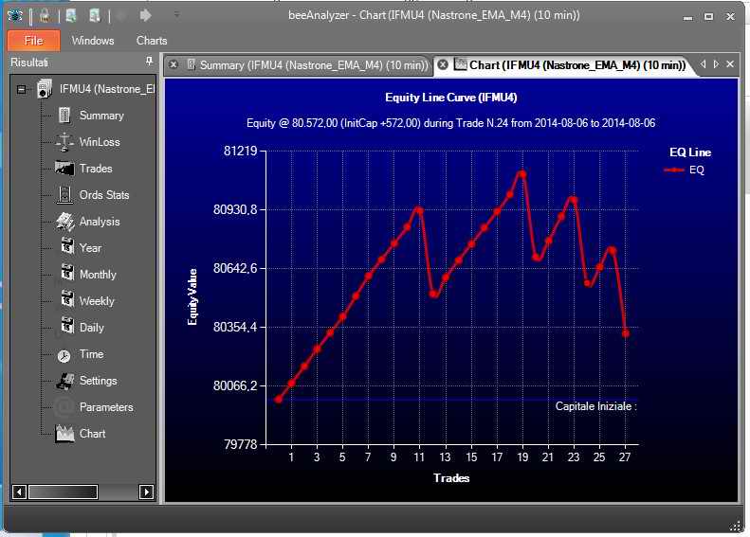Click the dimmed back arrow in title toolbar

click(121, 16)
